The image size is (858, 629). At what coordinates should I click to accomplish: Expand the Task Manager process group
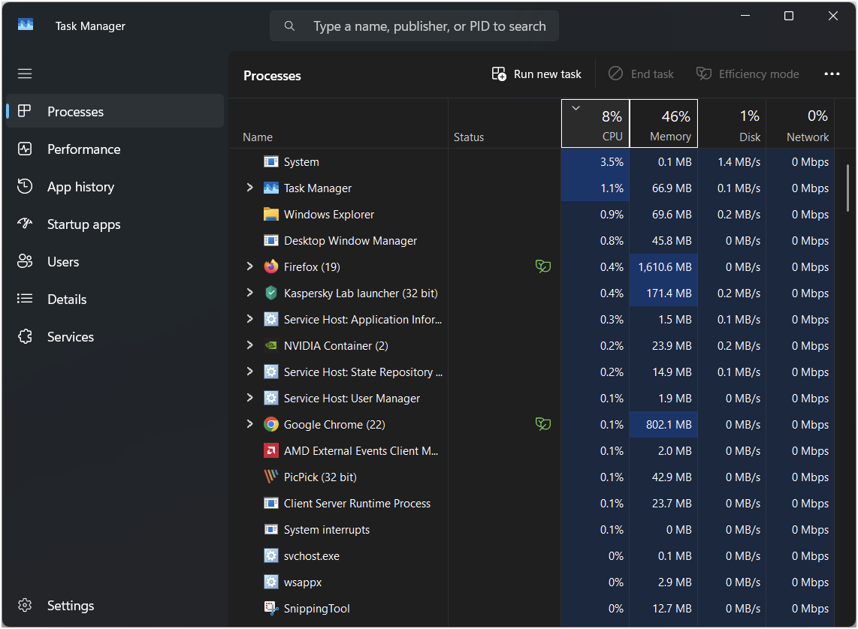250,188
